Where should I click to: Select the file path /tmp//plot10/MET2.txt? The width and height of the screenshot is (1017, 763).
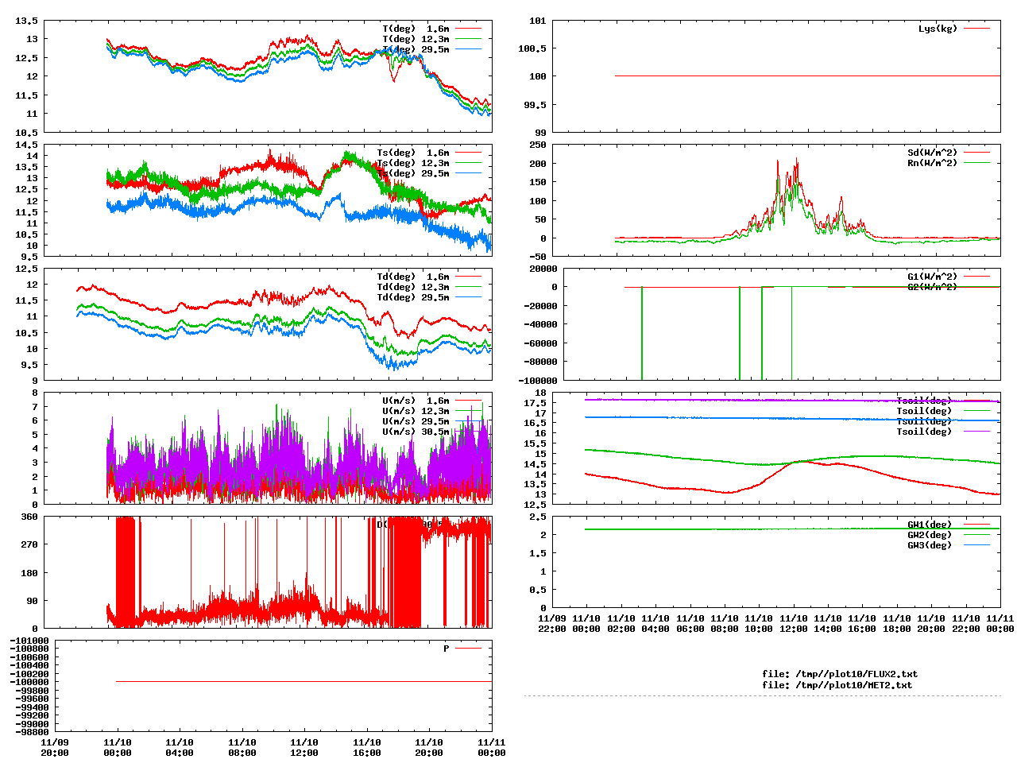click(x=854, y=684)
